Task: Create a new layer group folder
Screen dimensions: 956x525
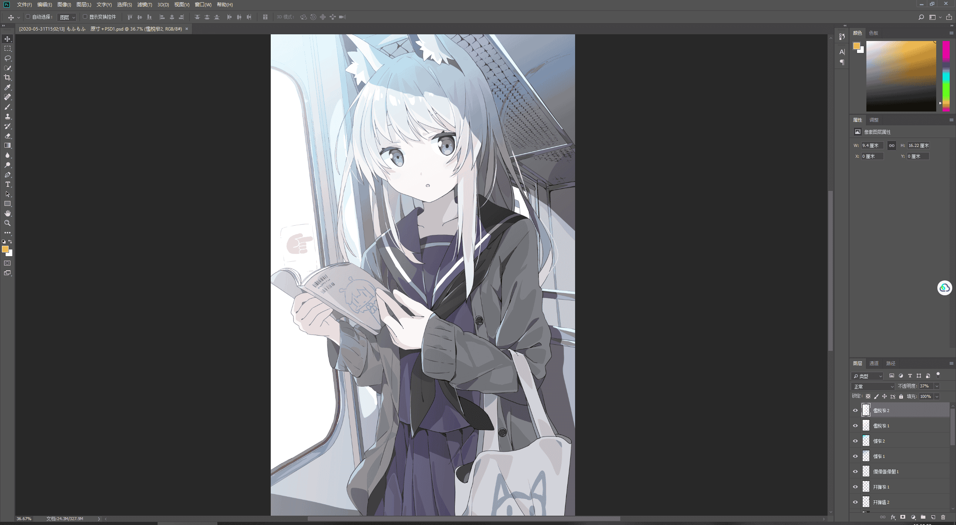Action: click(x=923, y=517)
